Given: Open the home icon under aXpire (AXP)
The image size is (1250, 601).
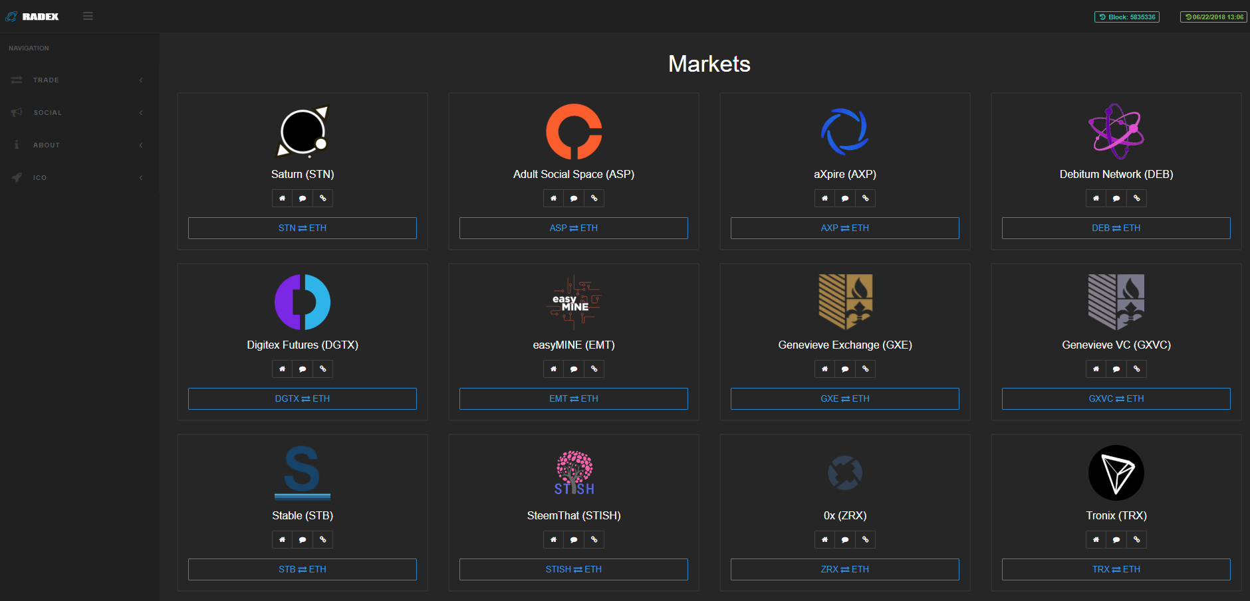Looking at the screenshot, I should [824, 198].
